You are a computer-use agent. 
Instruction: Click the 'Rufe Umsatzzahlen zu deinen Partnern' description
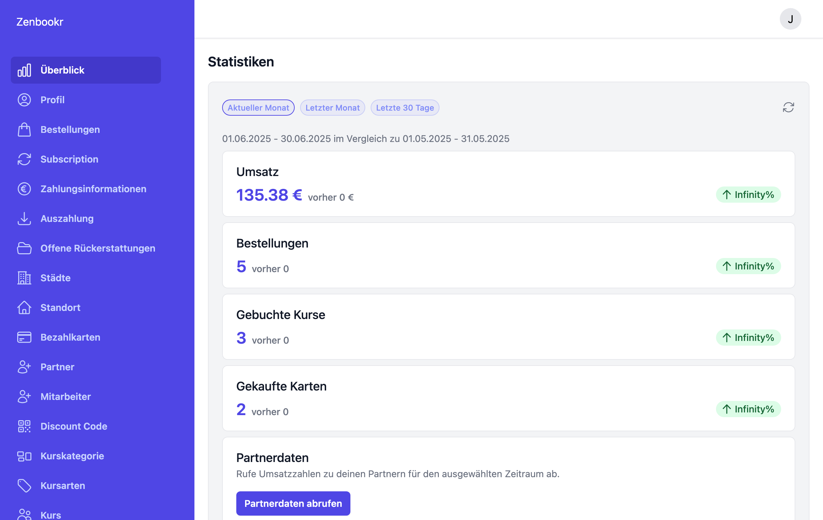tap(398, 474)
